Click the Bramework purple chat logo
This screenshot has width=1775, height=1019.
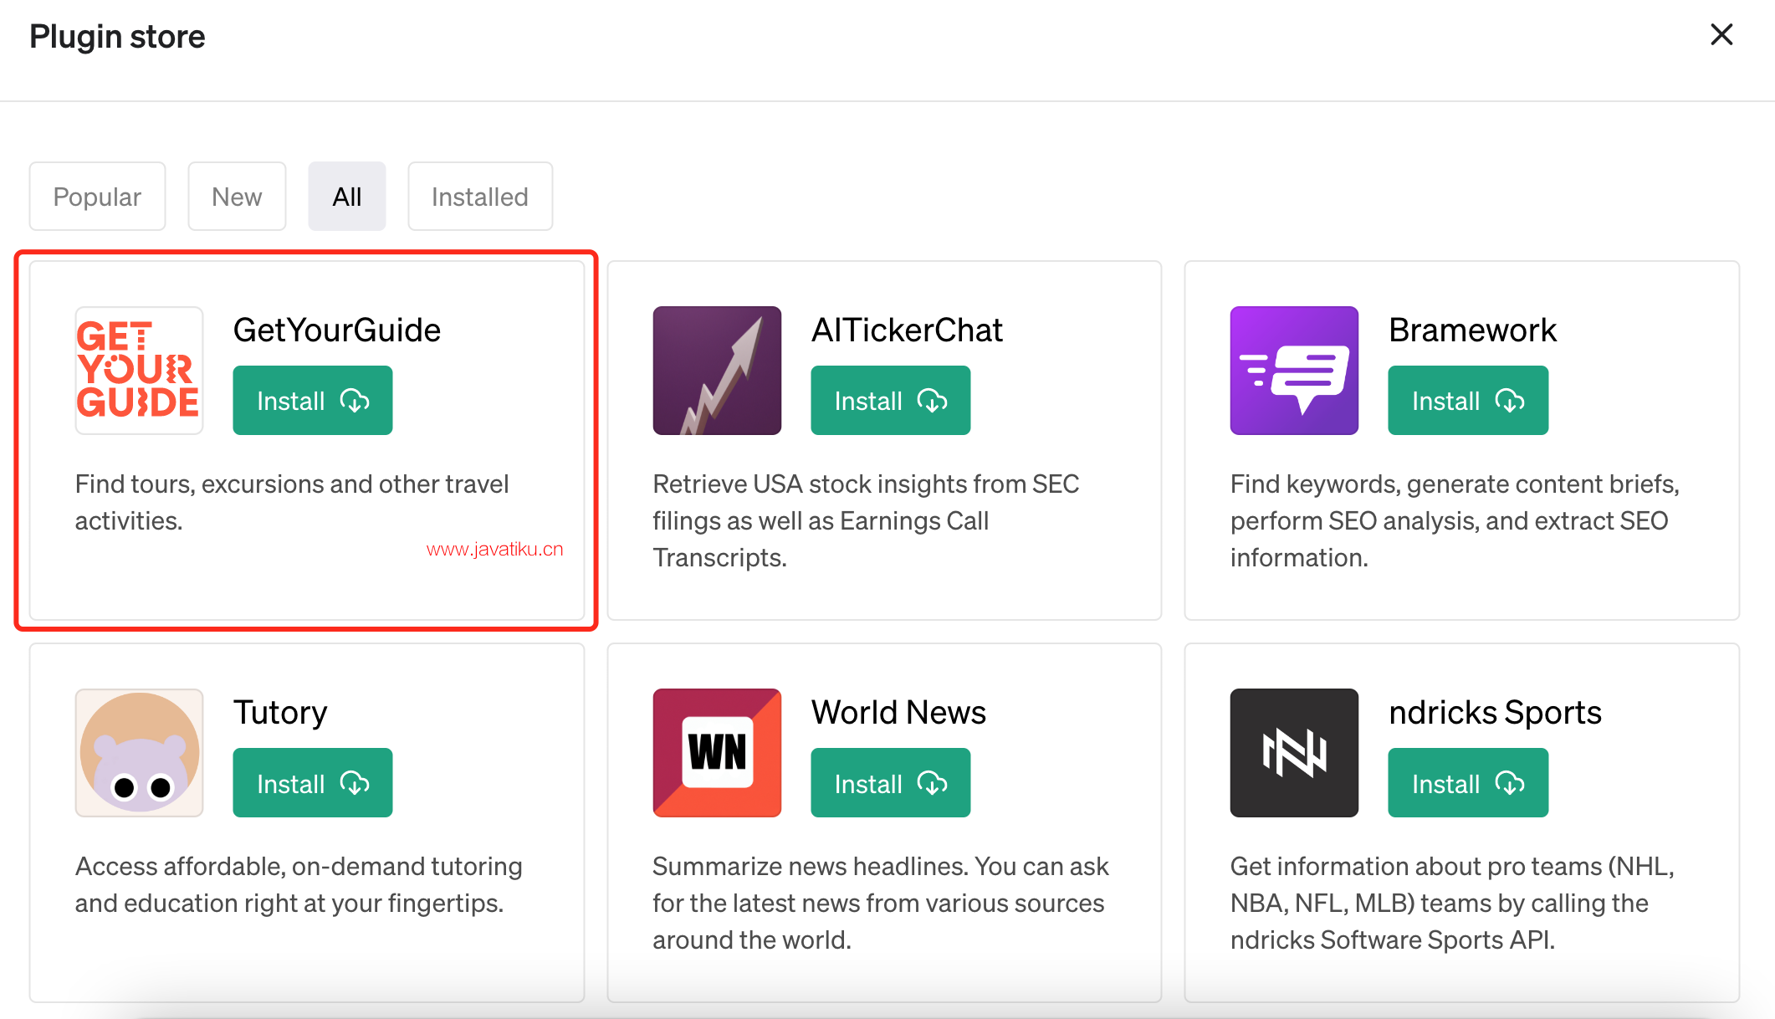click(x=1294, y=371)
